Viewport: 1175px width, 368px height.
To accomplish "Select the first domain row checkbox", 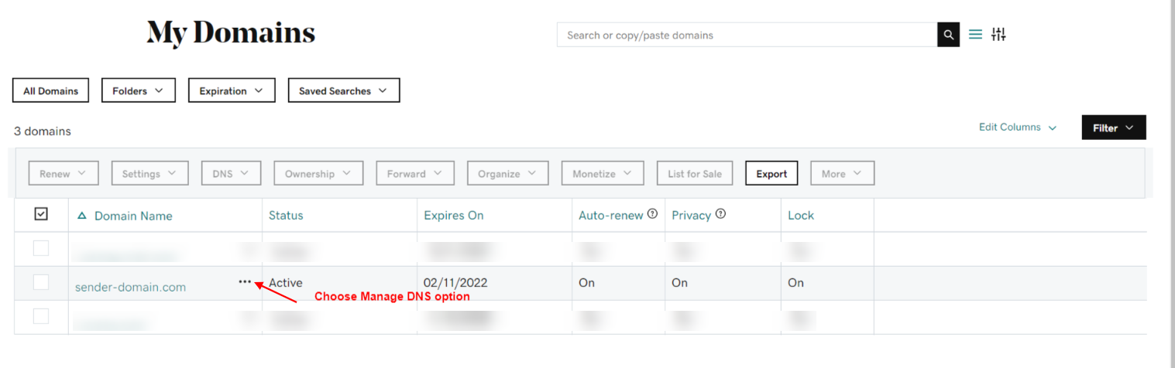I will tap(41, 248).
